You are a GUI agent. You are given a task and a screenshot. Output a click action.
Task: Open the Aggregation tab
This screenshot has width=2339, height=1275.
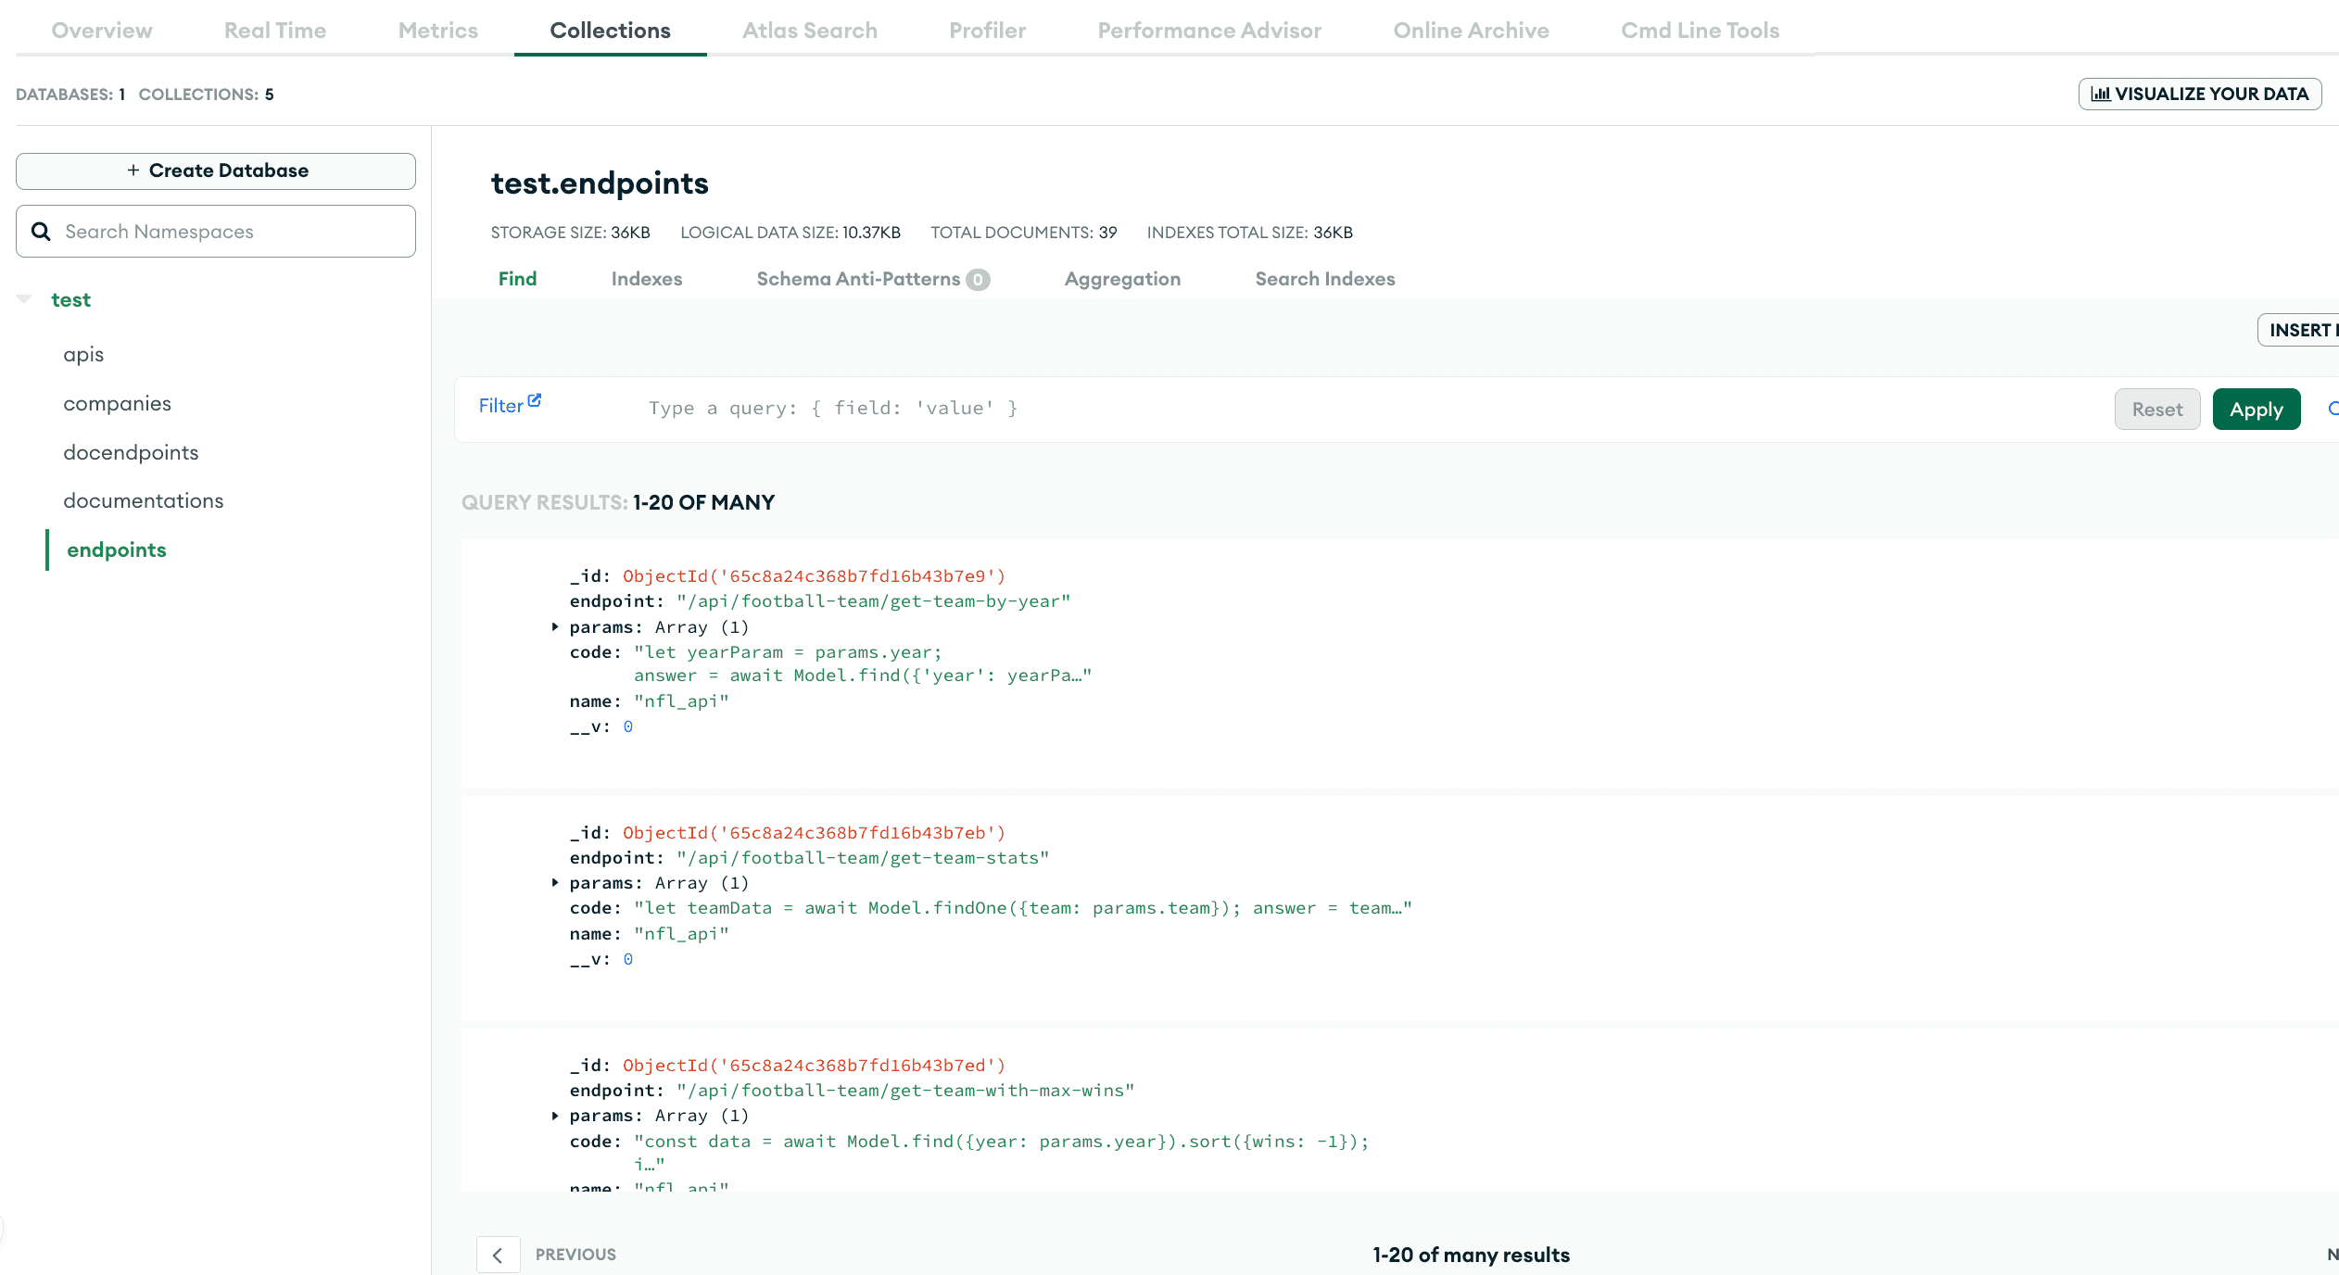click(1121, 279)
